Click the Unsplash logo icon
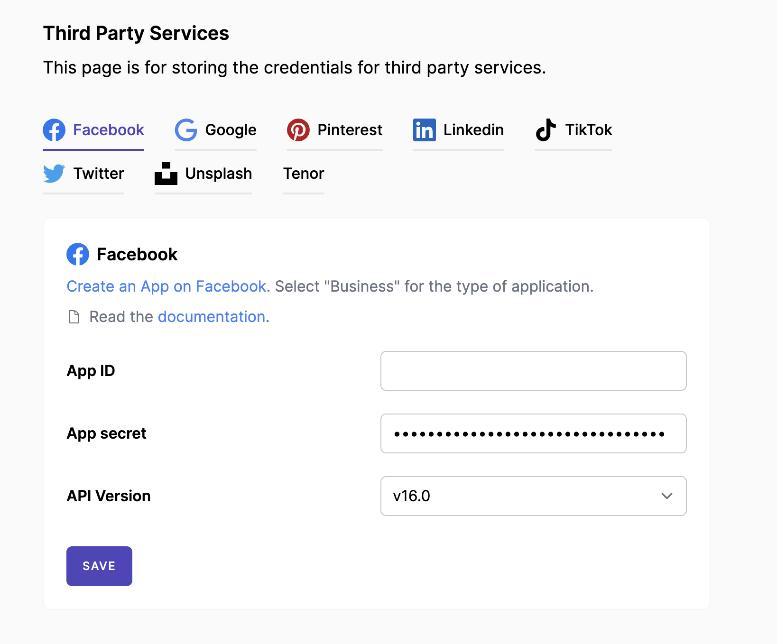This screenshot has height=644, width=777. pos(166,174)
